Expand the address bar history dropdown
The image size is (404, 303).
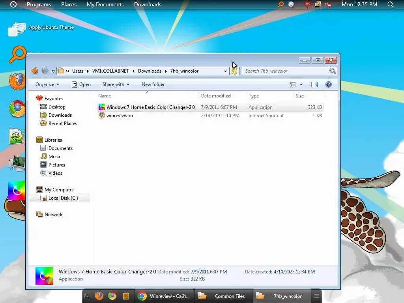(225, 71)
